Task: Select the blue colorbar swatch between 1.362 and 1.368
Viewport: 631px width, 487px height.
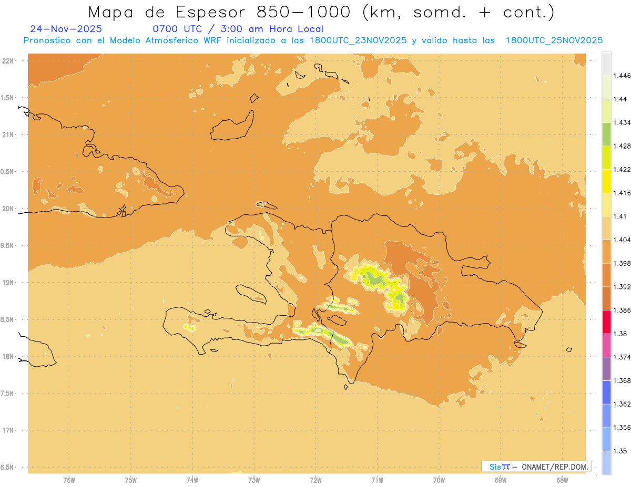Action: [x=606, y=392]
